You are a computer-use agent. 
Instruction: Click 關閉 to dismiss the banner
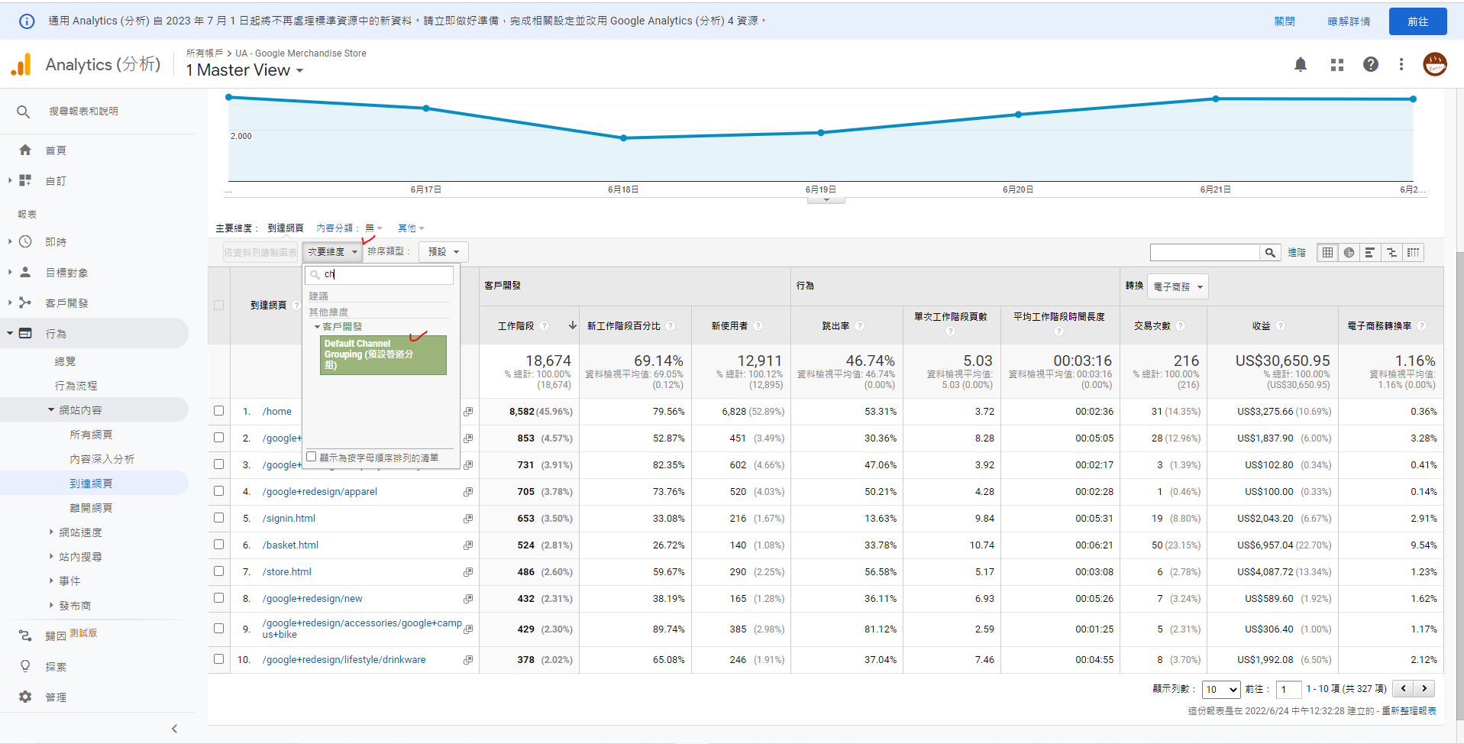(x=1285, y=21)
